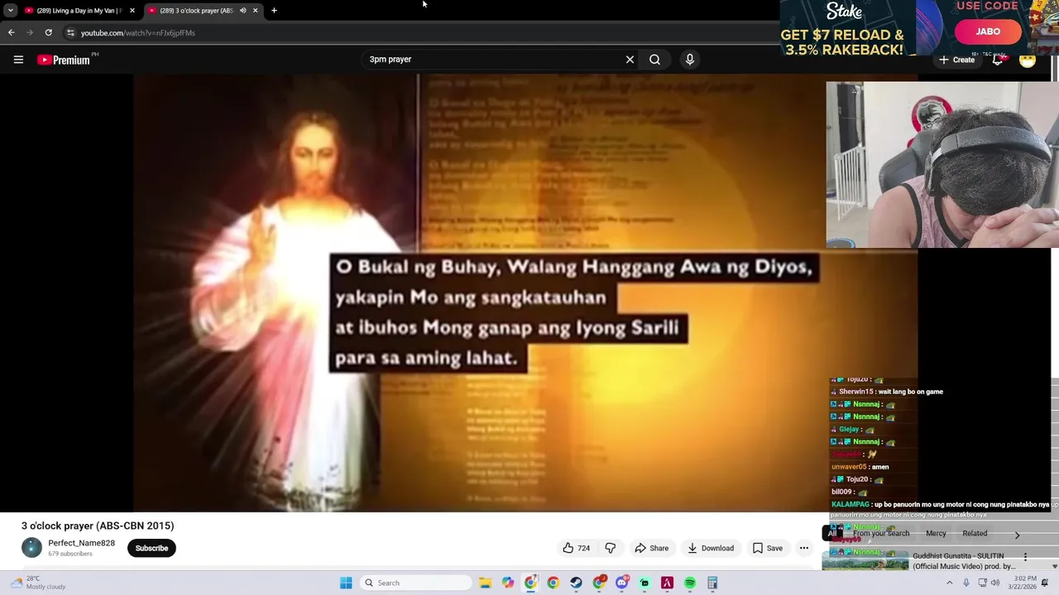The height and width of the screenshot is (595, 1059).
Task: Reload the current page
Action: (x=48, y=32)
